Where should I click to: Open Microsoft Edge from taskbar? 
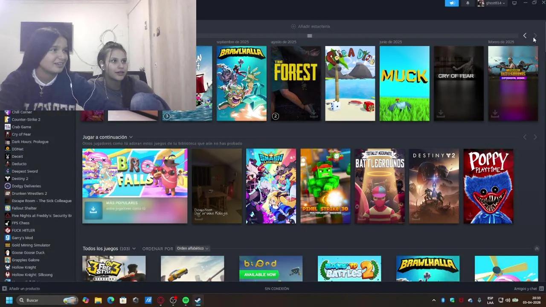110,300
